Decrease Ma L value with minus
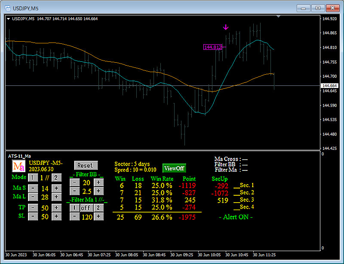 coord(33,197)
